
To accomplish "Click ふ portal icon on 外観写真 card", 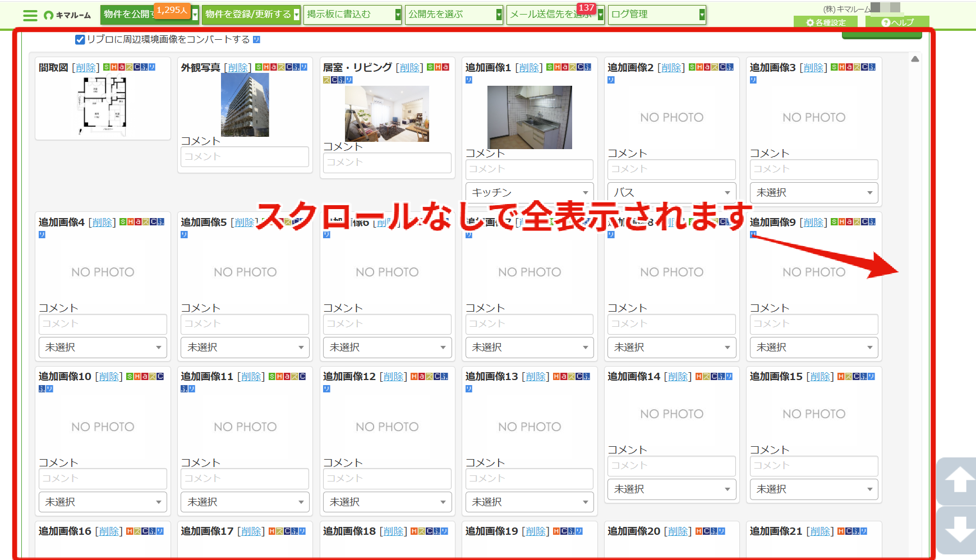I will [296, 67].
